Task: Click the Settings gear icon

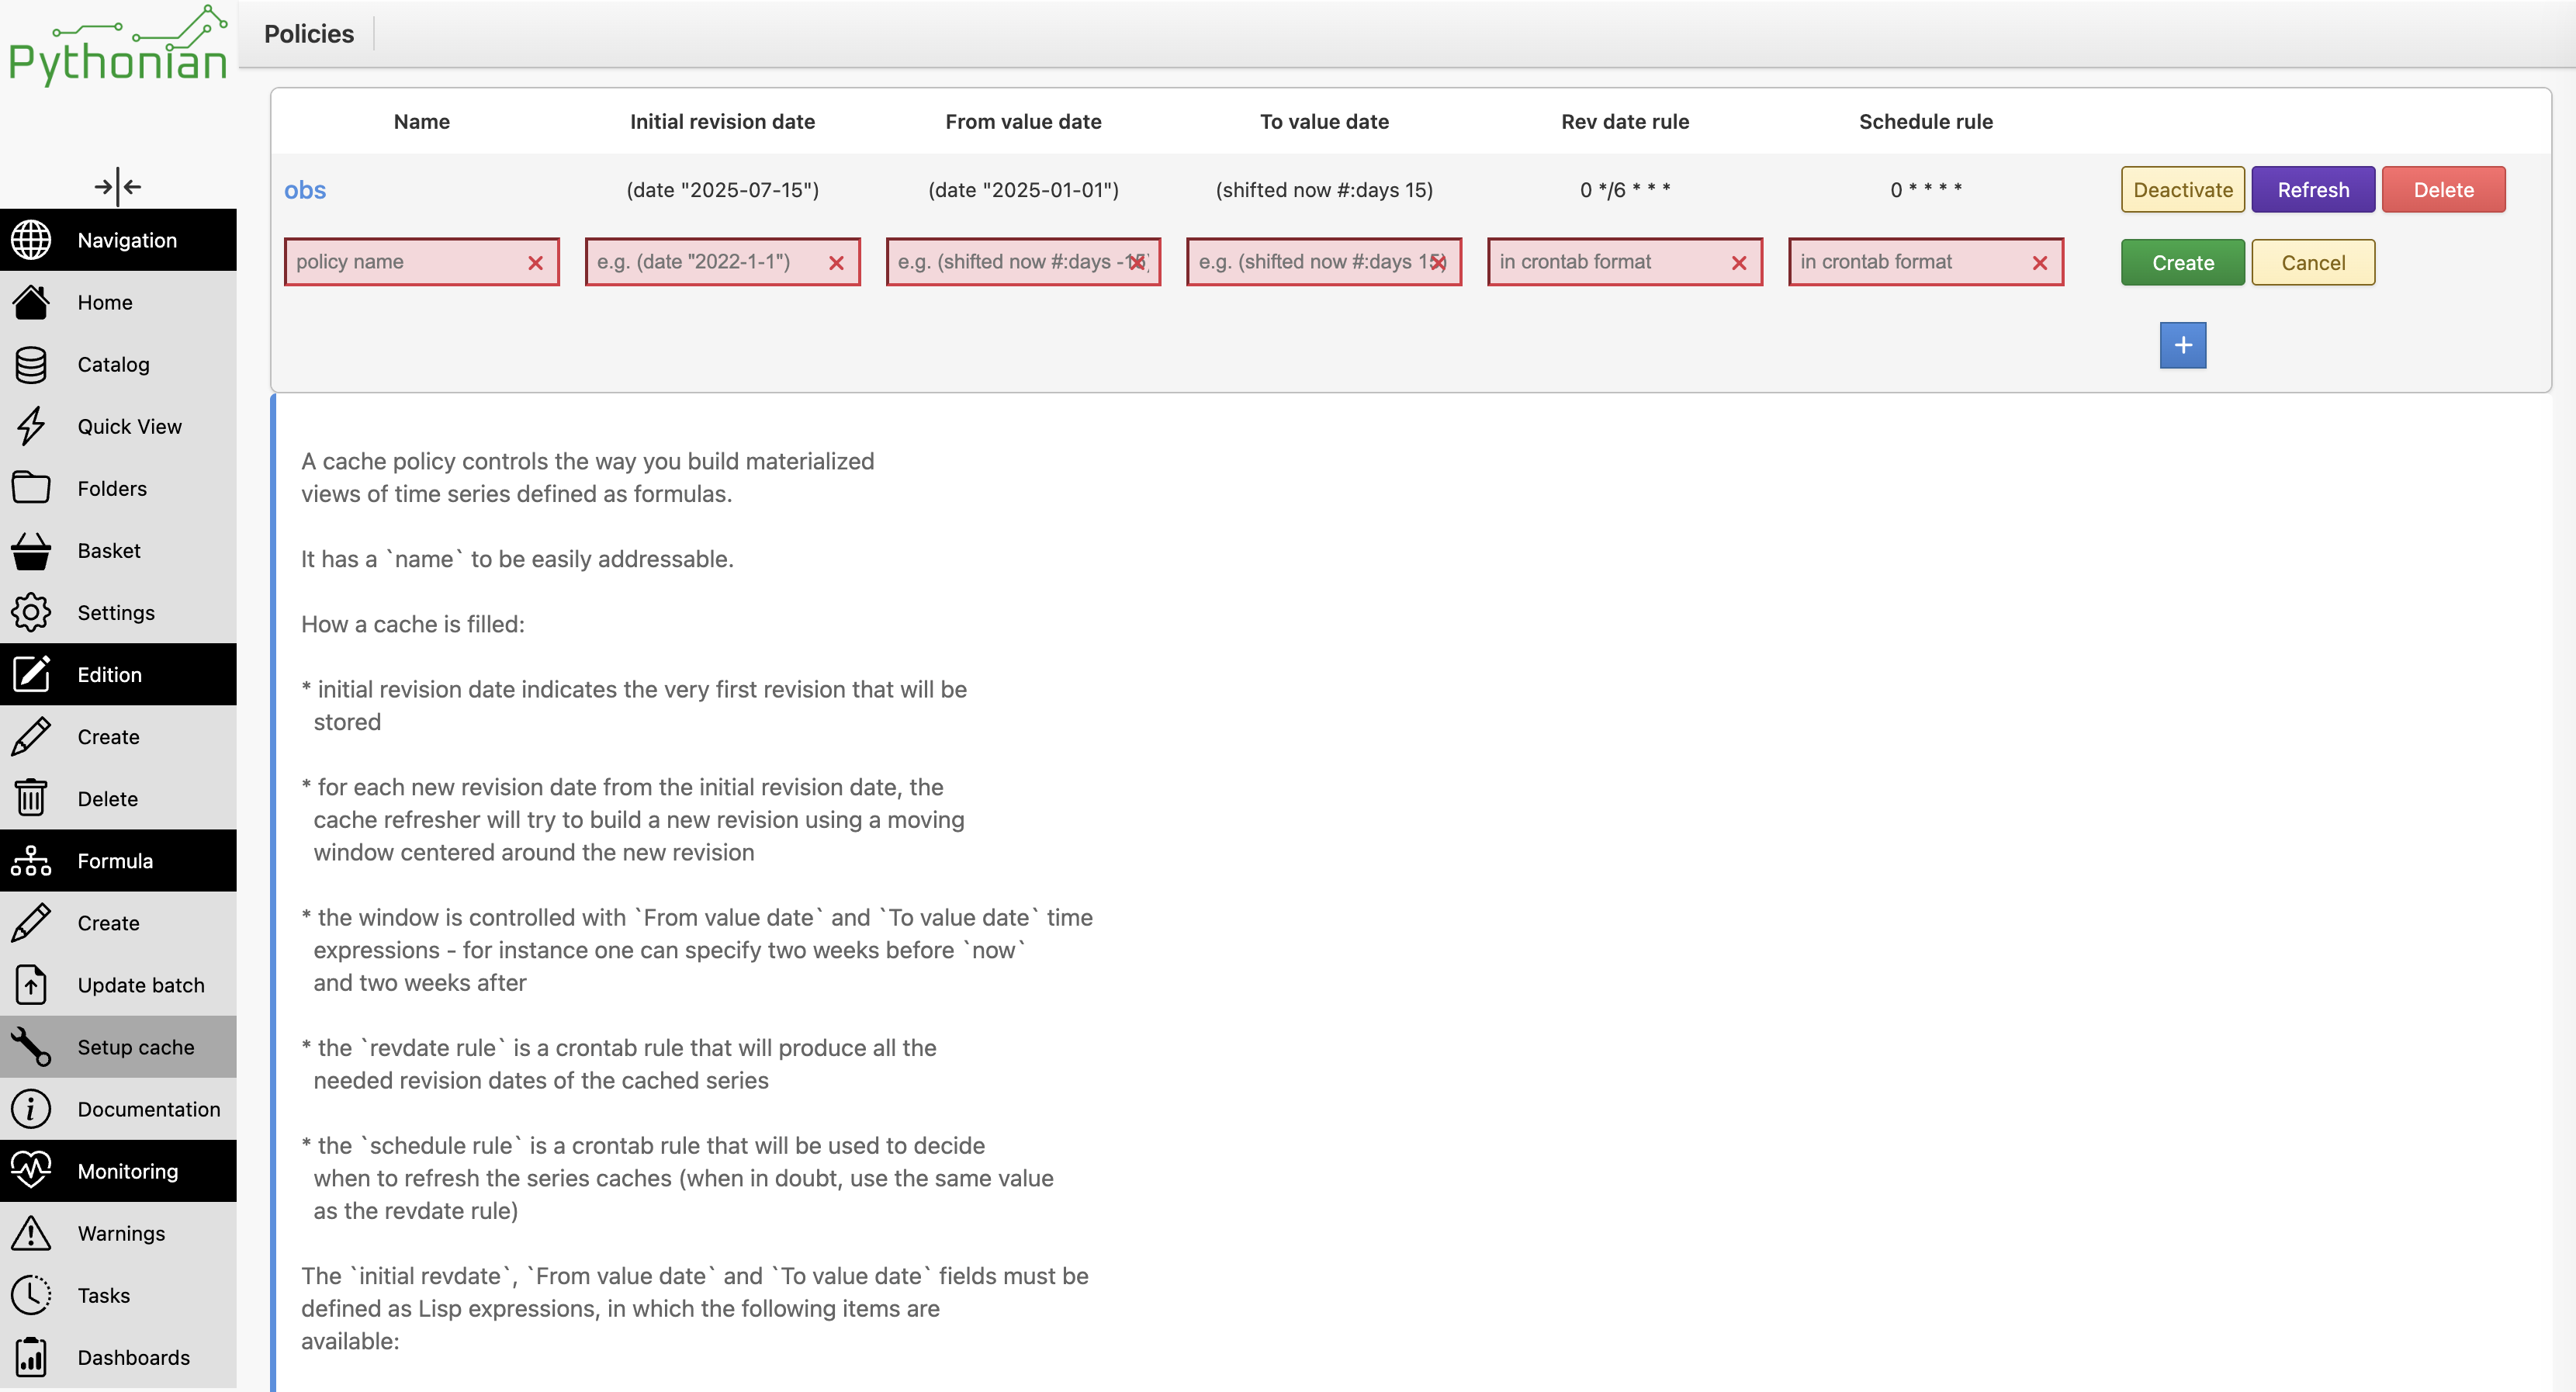Action: tap(31, 612)
